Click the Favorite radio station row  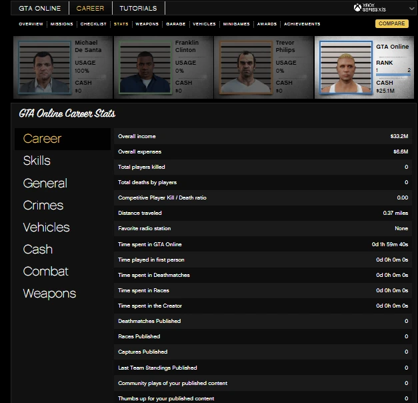click(263, 228)
